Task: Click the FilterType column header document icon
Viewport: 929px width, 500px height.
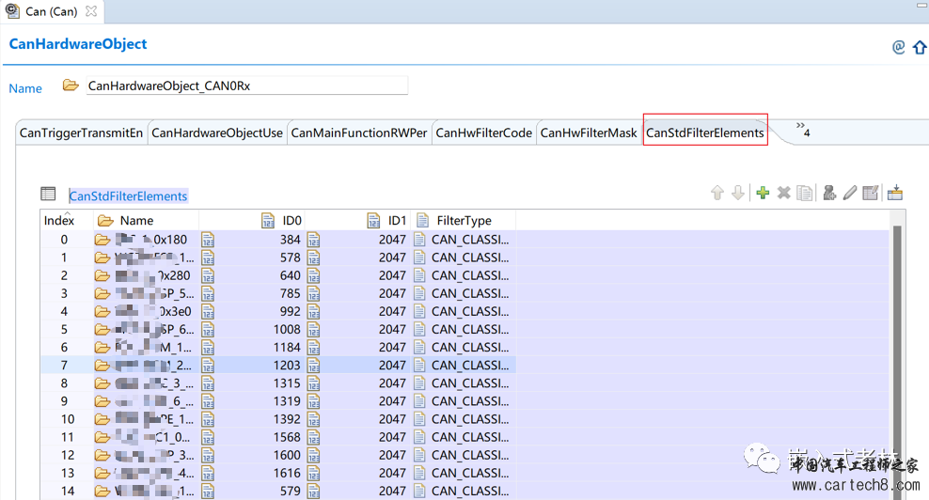Action: (x=422, y=220)
